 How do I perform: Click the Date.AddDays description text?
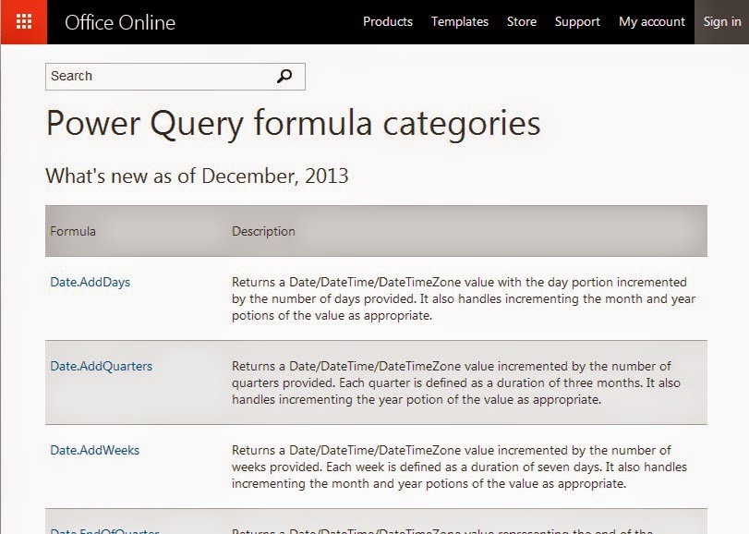pyautogui.click(x=464, y=298)
